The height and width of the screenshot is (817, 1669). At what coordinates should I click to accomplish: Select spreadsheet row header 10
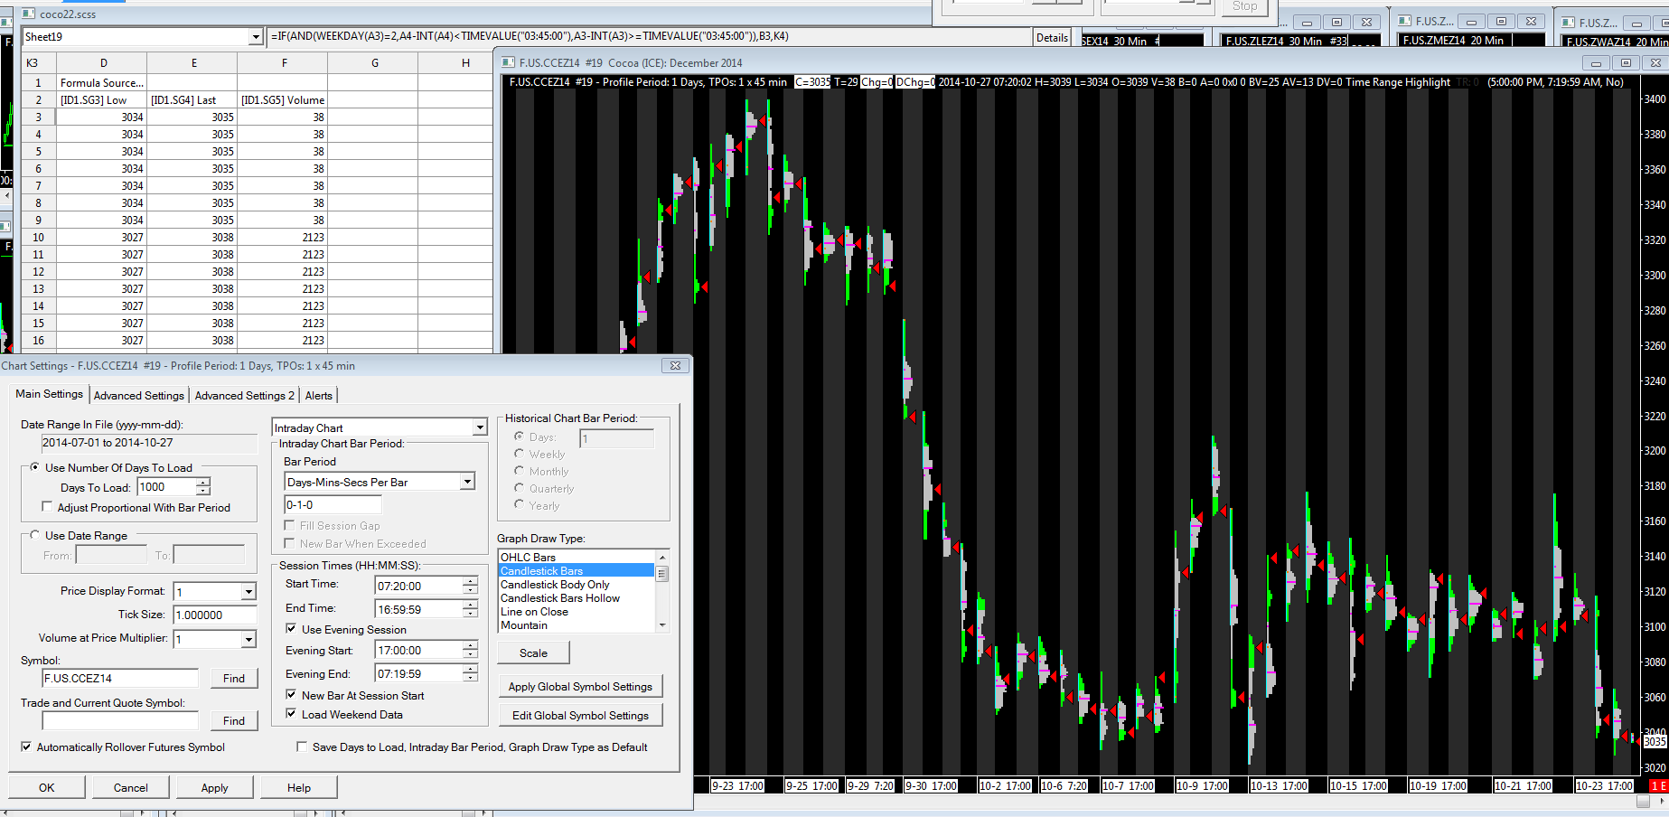[39, 238]
